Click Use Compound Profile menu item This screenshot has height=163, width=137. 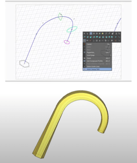pyautogui.click(x=97, y=61)
